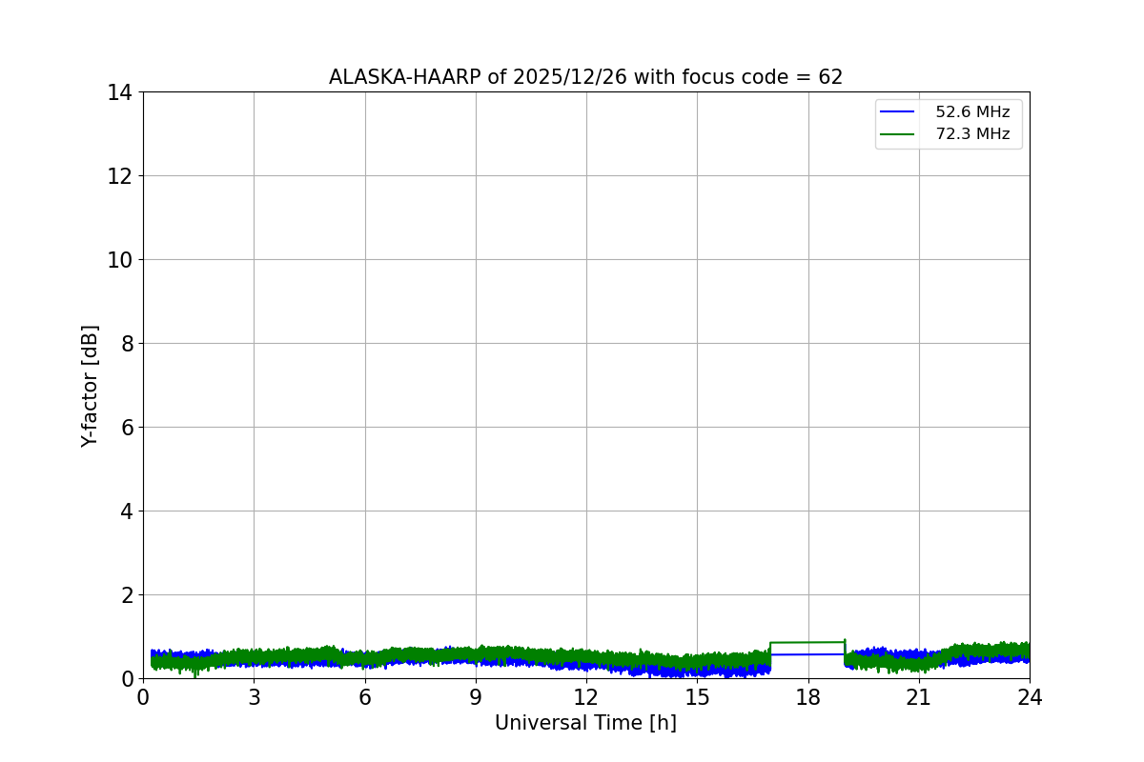Click the y-axis tick label 14

coord(119,92)
